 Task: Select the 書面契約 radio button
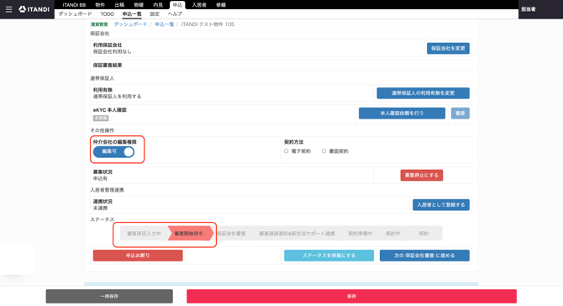point(324,151)
